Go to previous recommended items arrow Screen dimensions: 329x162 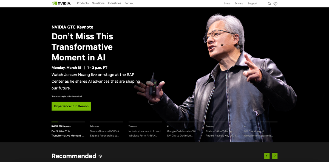(267, 156)
